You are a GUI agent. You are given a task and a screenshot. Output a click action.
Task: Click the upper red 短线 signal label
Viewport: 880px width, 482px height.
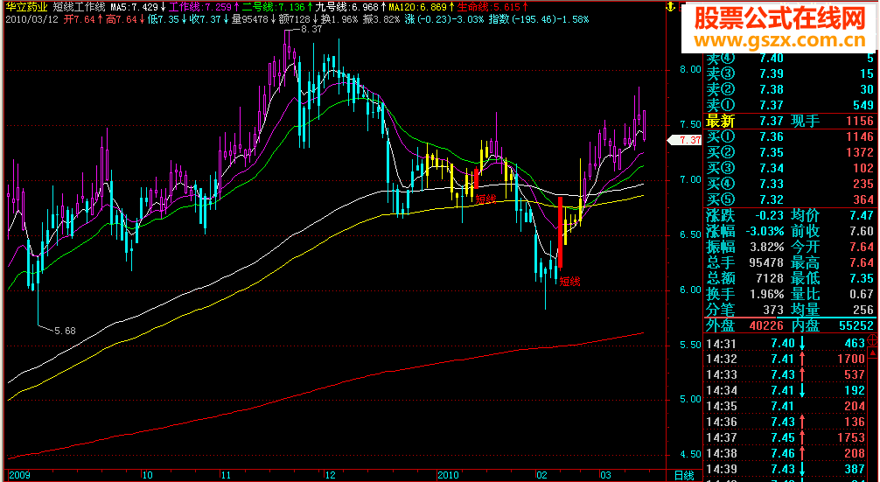[x=485, y=199]
